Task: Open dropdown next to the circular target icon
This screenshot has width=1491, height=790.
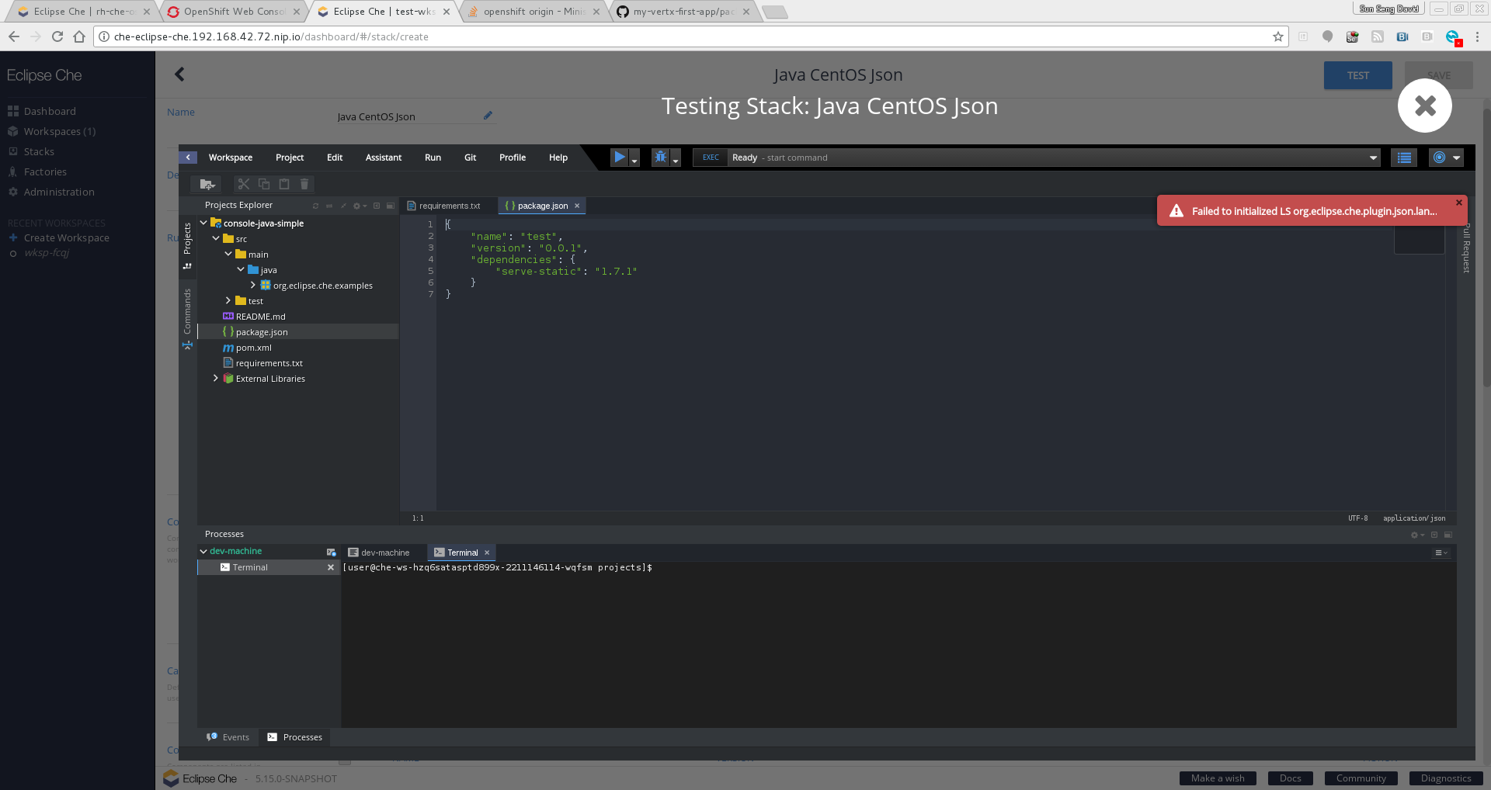Action: (x=1456, y=158)
